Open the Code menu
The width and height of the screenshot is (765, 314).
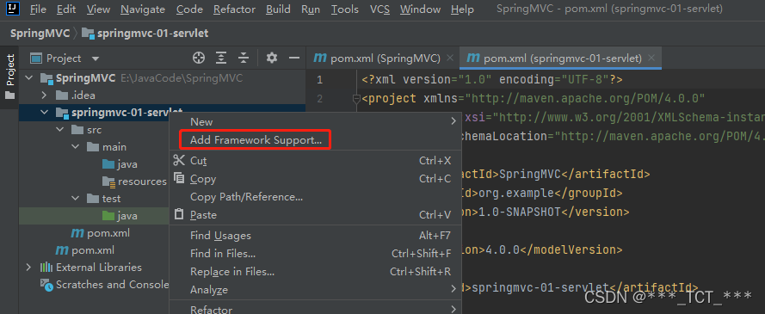(190, 9)
